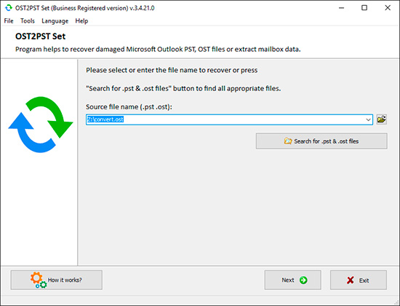The height and width of the screenshot is (306, 400).
Task: Click Search for .pst & .ost files button
Action: coord(321,141)
